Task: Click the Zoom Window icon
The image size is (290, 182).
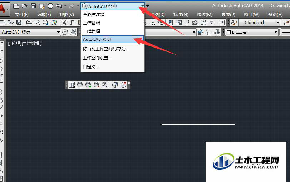Action: 152,23
